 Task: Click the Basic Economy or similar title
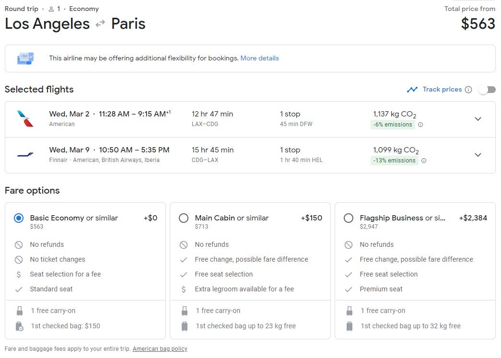(x=74, y=218)
